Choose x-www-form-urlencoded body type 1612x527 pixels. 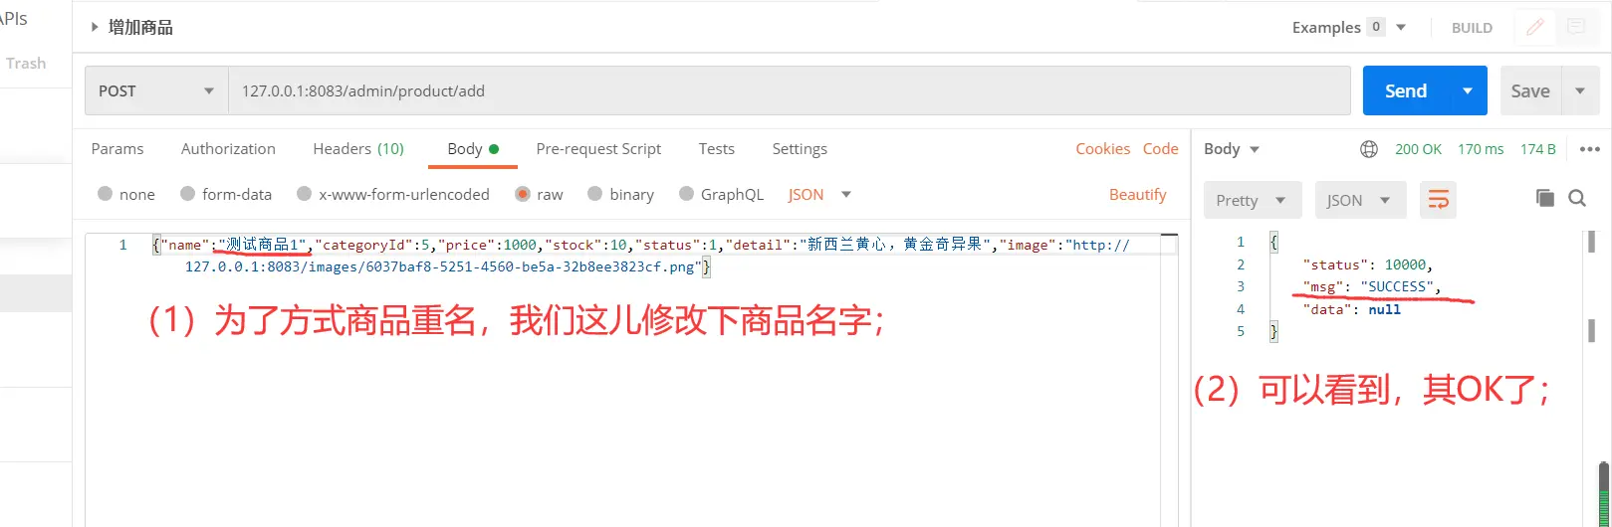(393, 194)
